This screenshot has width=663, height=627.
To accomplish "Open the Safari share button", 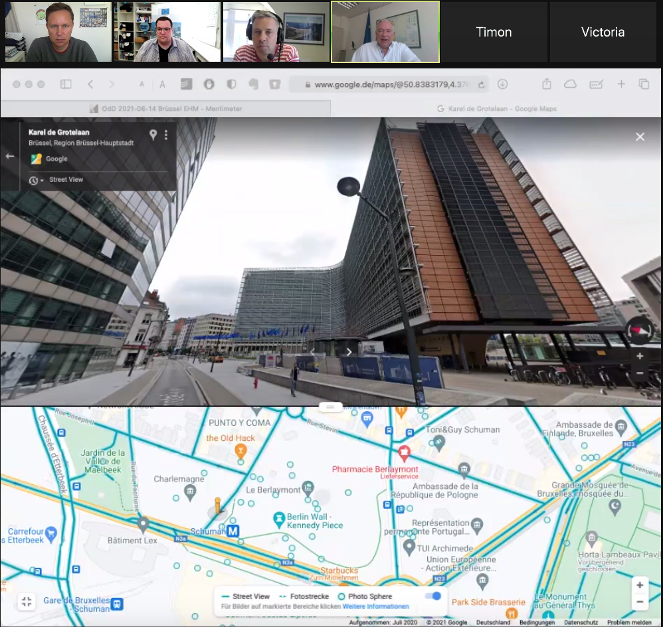I will [x=547, y=84].
